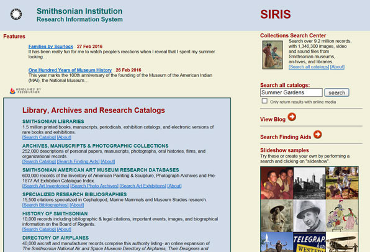Screen dimensions: 370x252
Task: Open About under Archives, Manuscripts collections
Action: pyautogui.click(x=107, y=161)
